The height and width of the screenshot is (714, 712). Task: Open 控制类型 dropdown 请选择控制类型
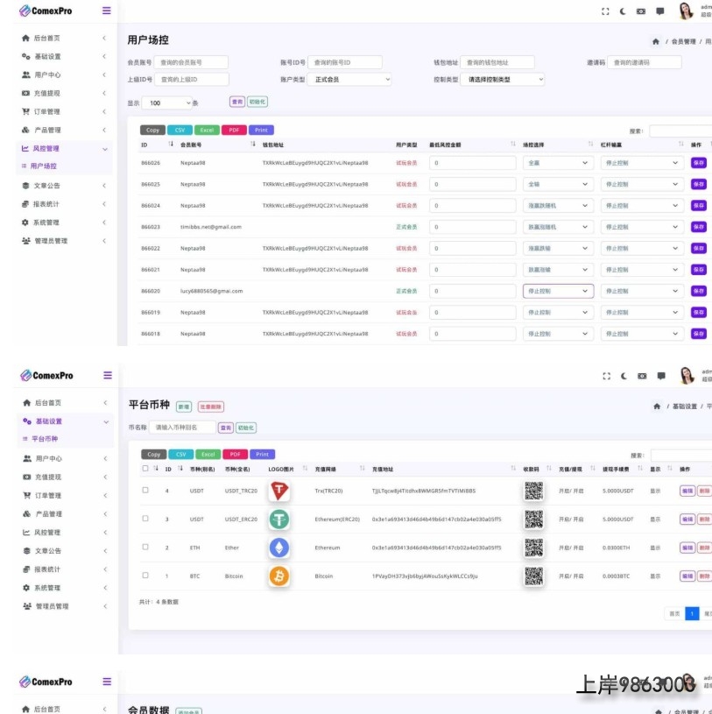(x=502, y=79)
